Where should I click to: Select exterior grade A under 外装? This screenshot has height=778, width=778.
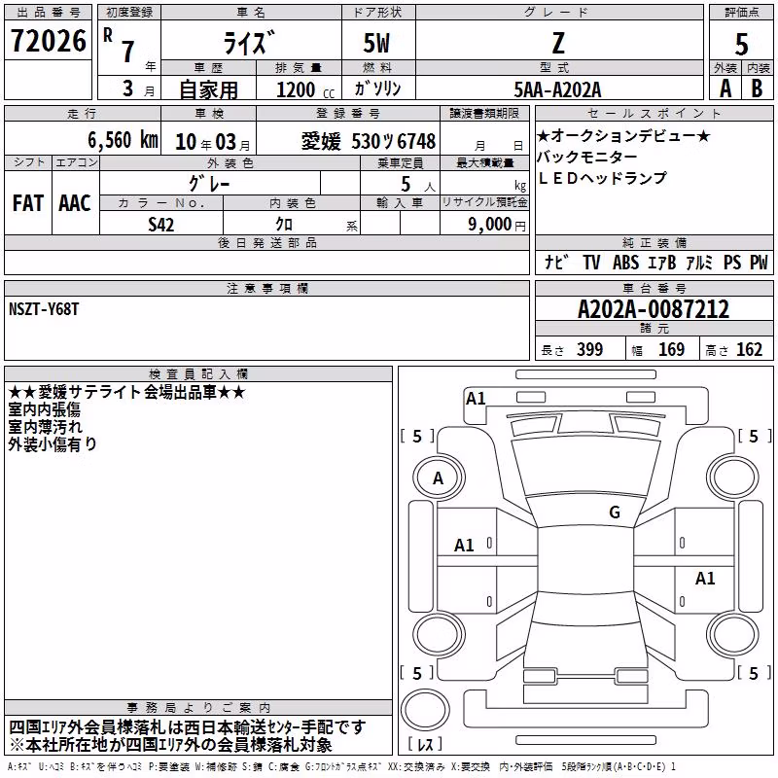click(x=725, y=88)
